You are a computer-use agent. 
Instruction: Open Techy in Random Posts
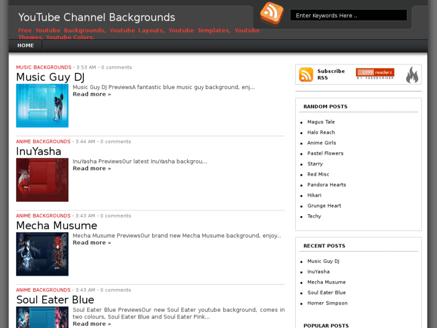[314, 216]
